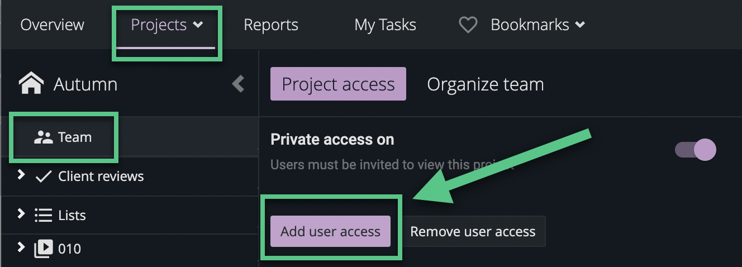Click the Add user access button

point(330,231)
